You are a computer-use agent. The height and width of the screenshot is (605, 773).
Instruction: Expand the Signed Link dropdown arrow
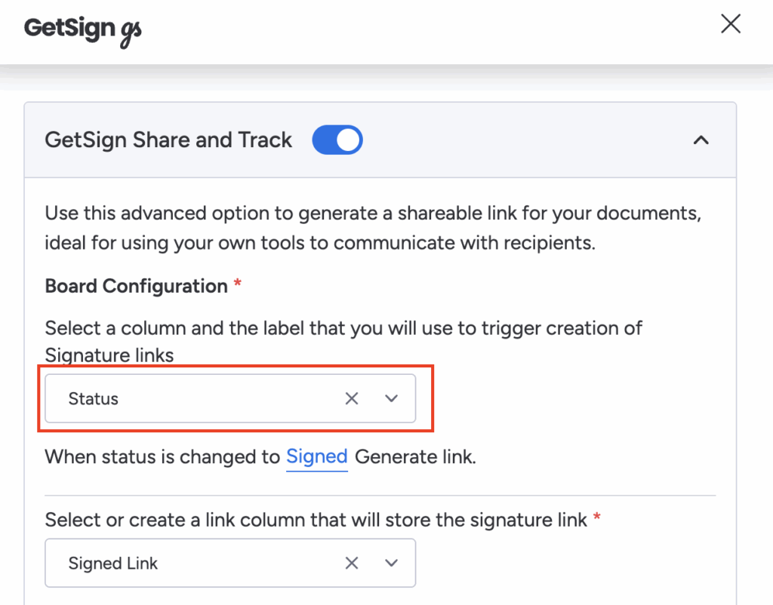391,563
